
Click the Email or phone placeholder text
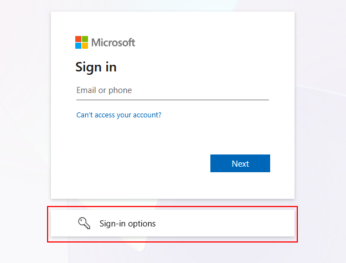pyautogui.click(x=104, y=90)
